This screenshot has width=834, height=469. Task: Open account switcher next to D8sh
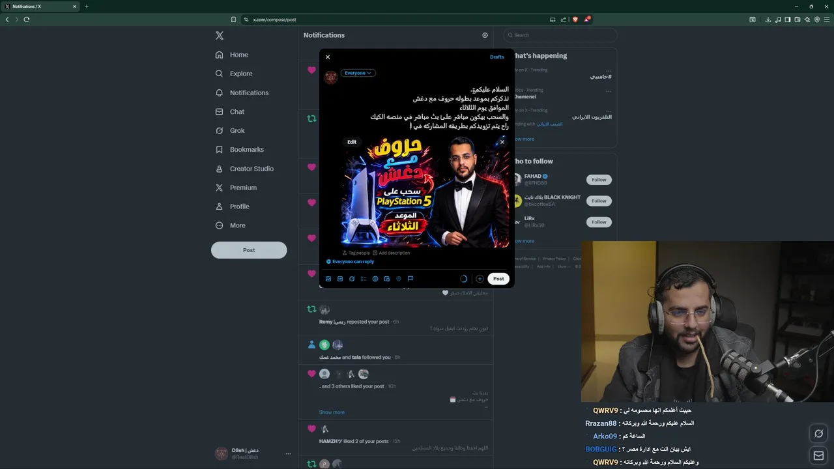288,454
